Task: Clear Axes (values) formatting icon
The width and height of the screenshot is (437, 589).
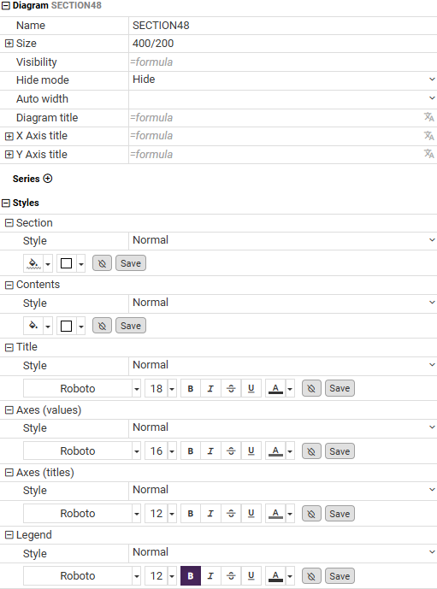Action: click(311, 451)
